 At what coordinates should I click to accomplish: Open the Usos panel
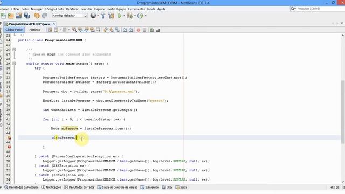[x=167, y=188]
